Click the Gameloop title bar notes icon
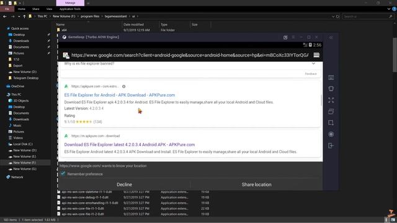 click(x=285, y=37)
